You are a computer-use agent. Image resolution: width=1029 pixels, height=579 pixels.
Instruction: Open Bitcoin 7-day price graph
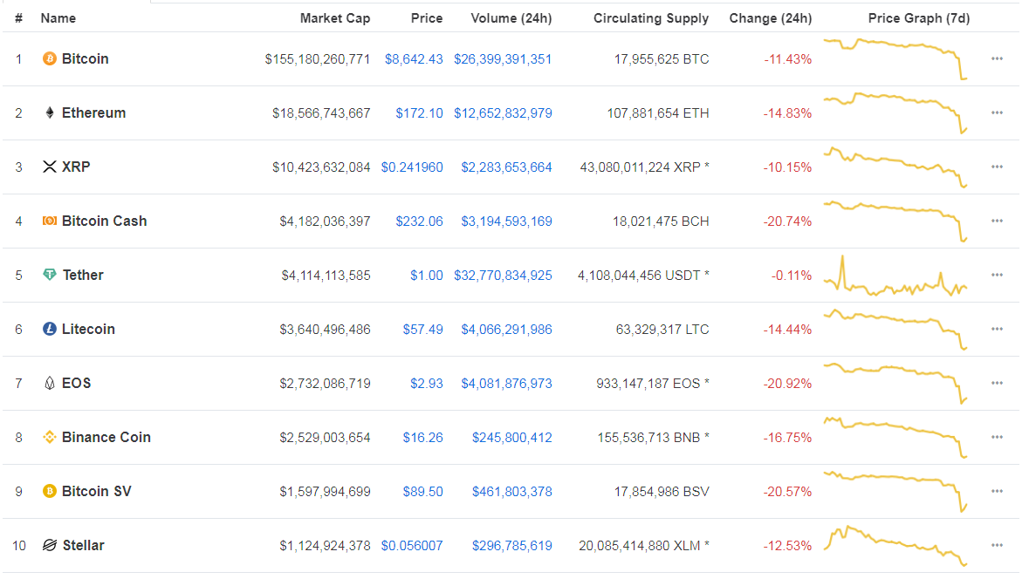[x=895, y=59]
